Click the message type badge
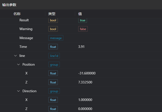Image resolution: width=162 pixels, height=112 pixels. tap(56, 38)
